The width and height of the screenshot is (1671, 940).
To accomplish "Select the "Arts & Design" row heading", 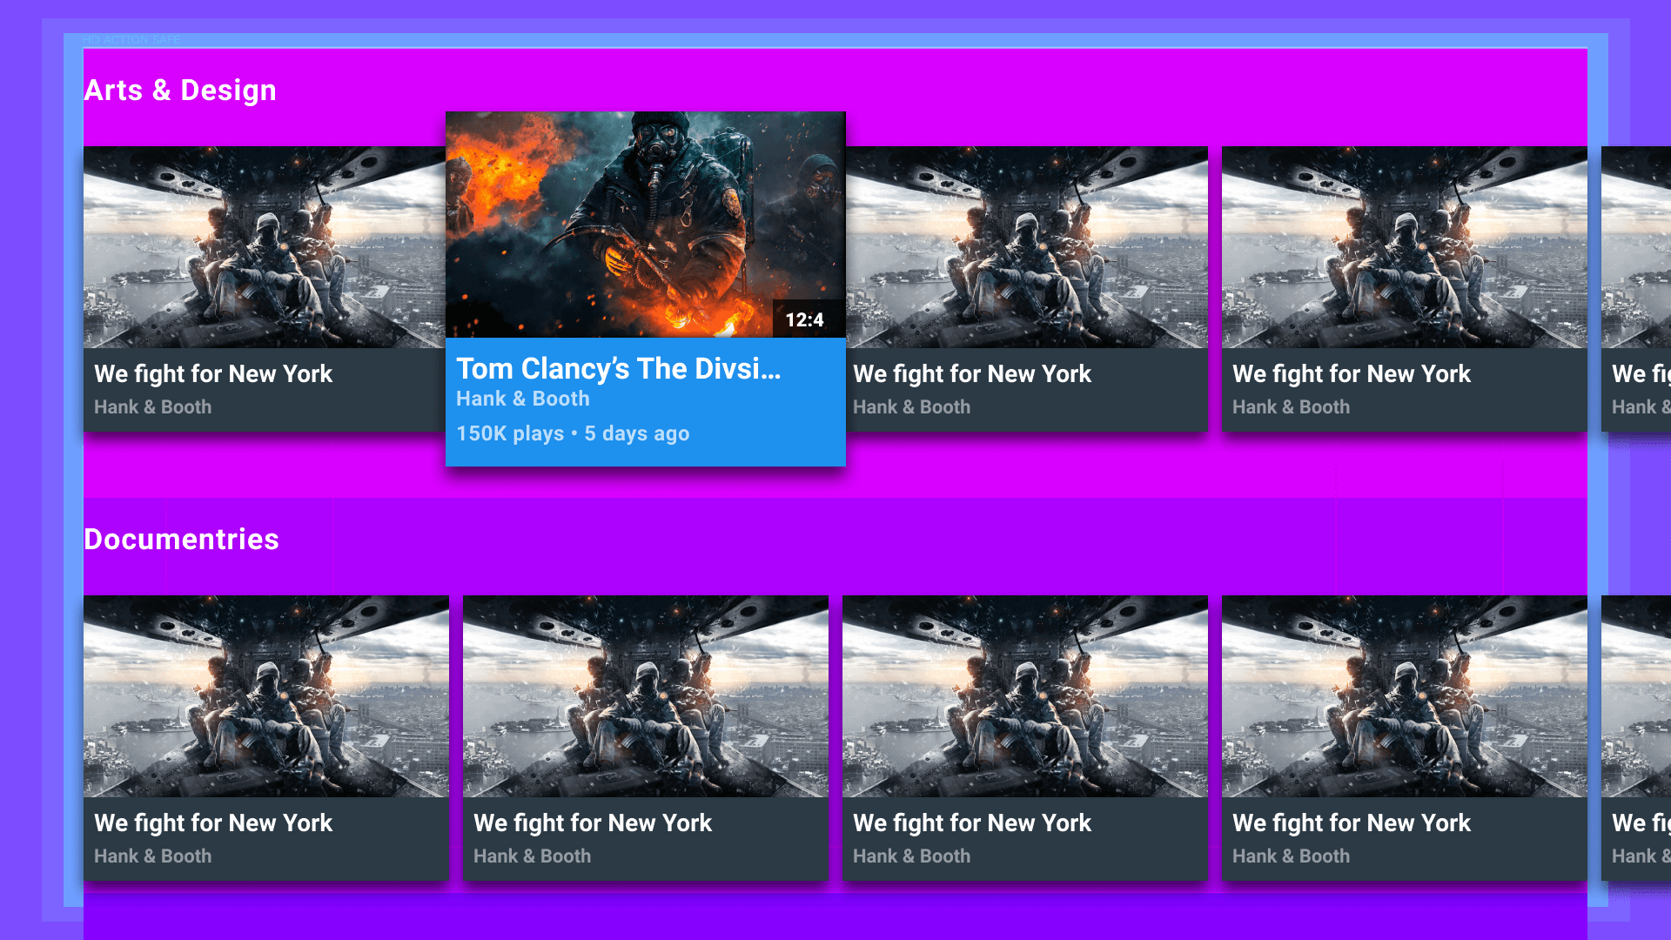I will tap(180, 91).
